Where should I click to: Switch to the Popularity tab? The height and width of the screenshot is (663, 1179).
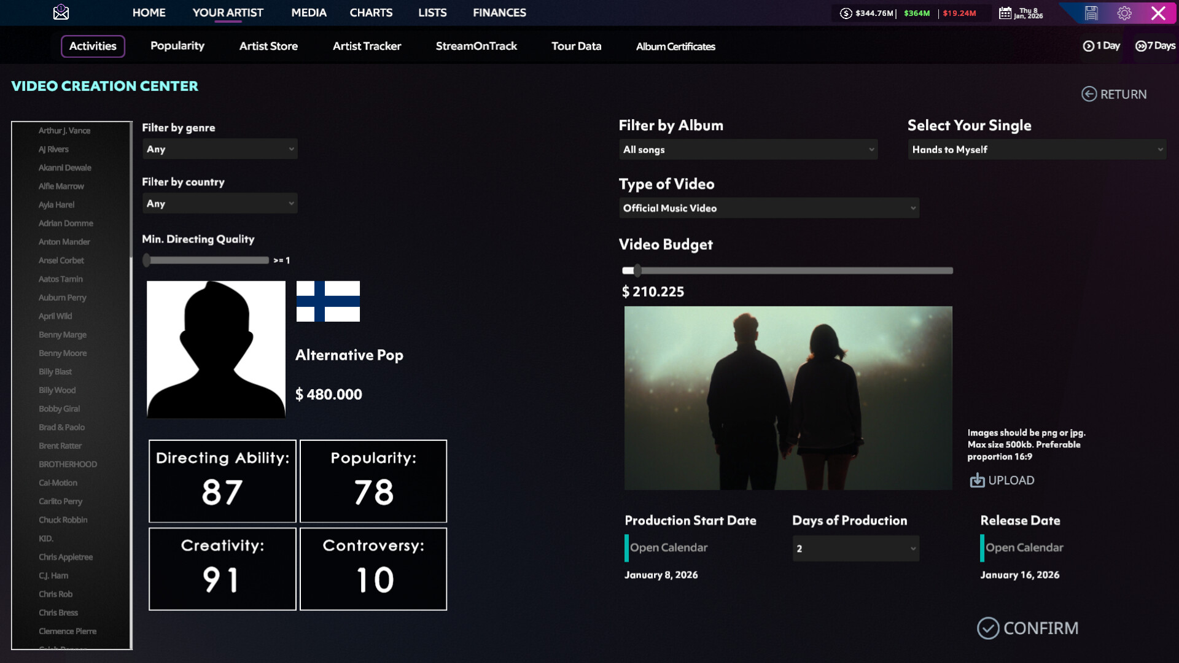177,46
